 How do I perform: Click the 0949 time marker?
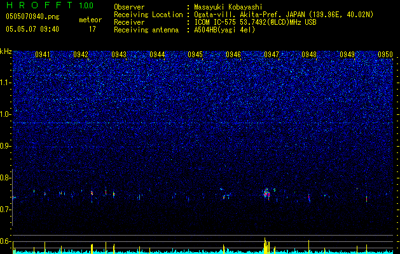tap(347, 54)
